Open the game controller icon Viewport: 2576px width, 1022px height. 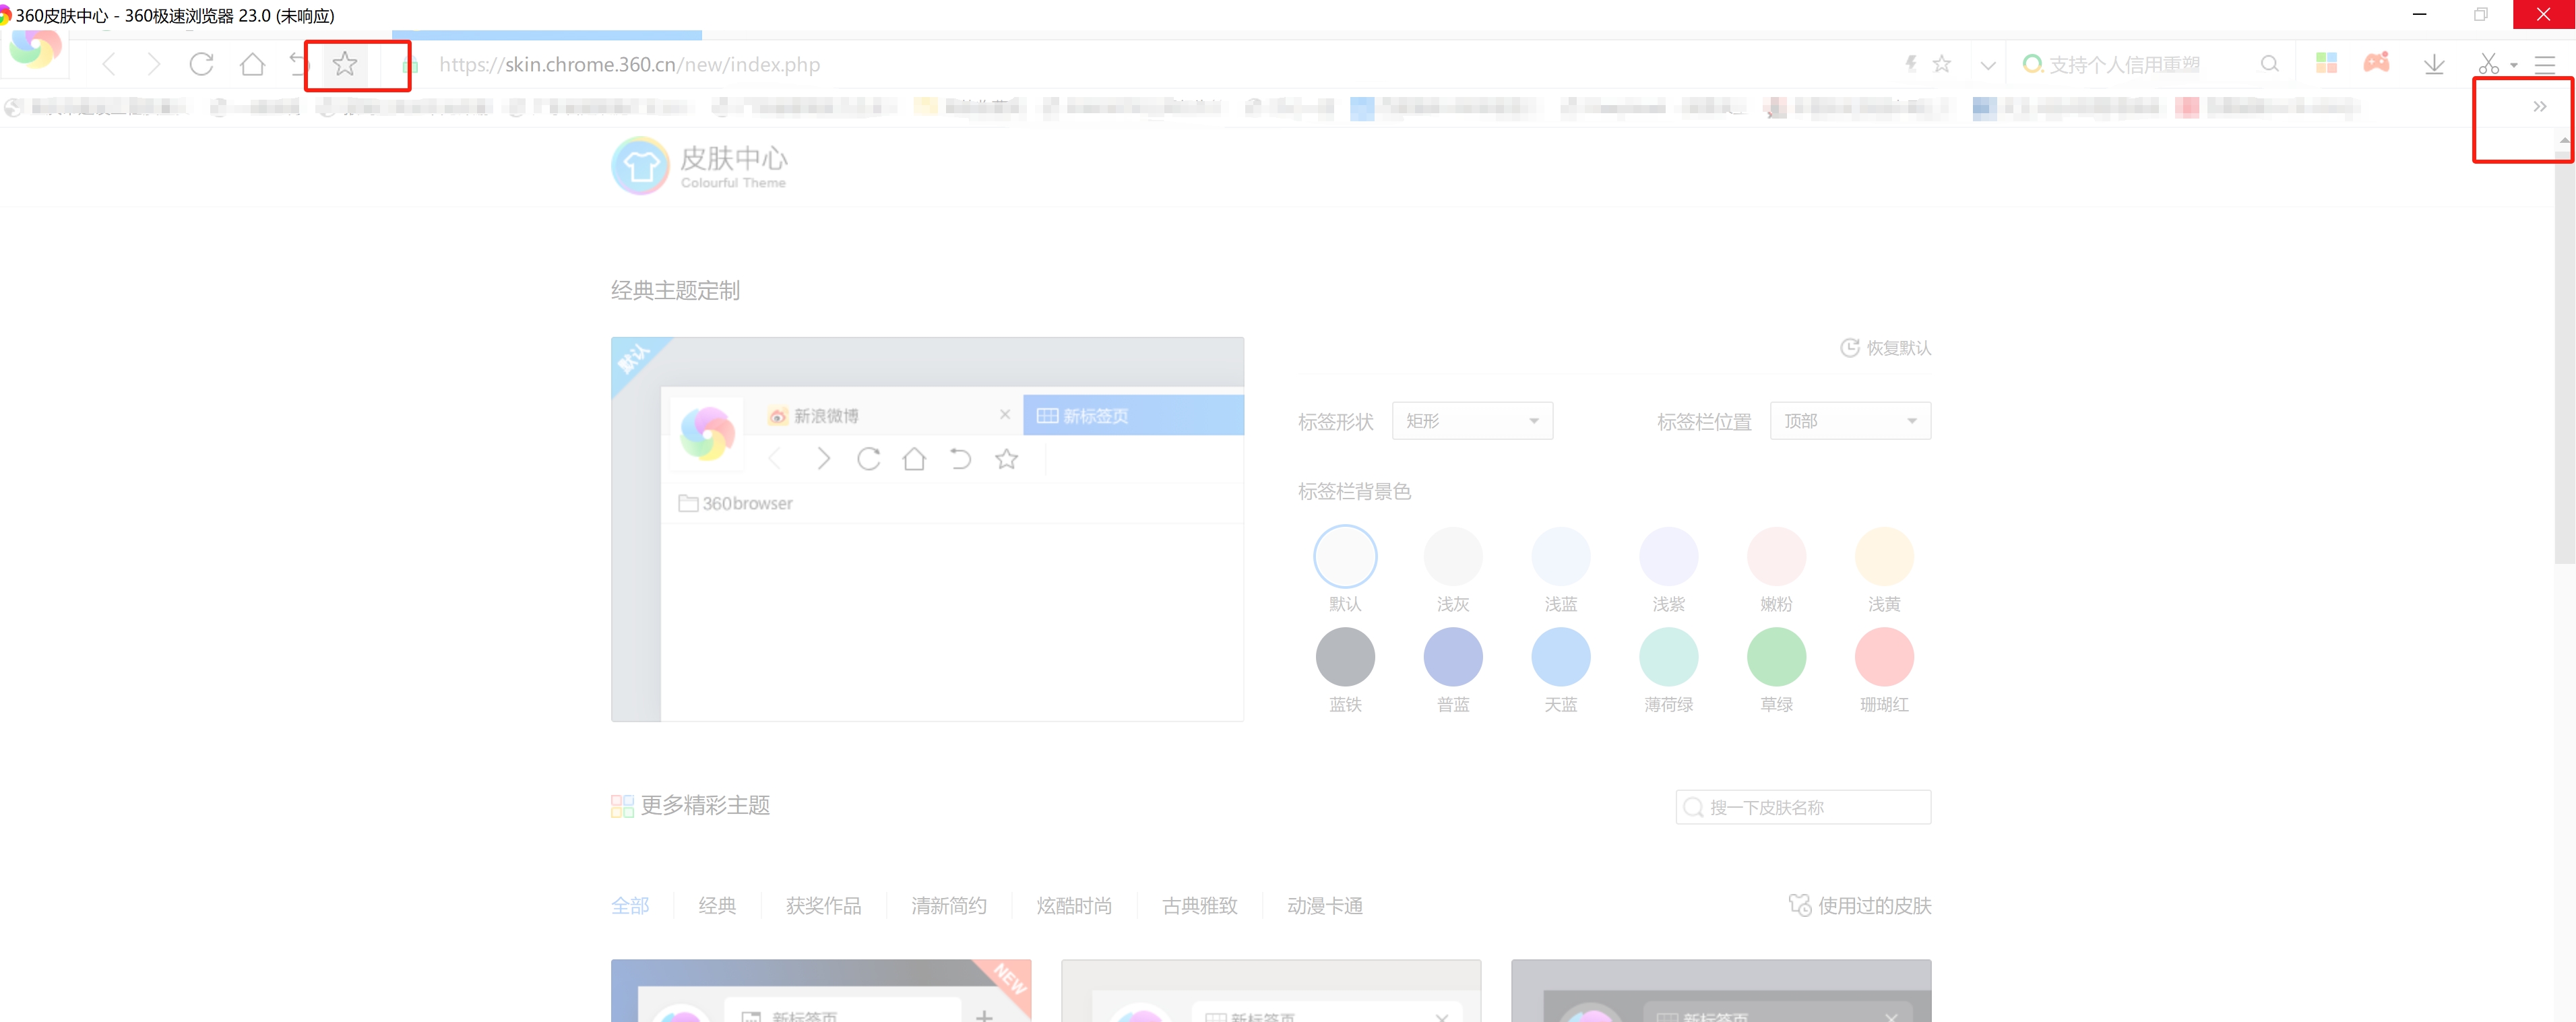2376,63
